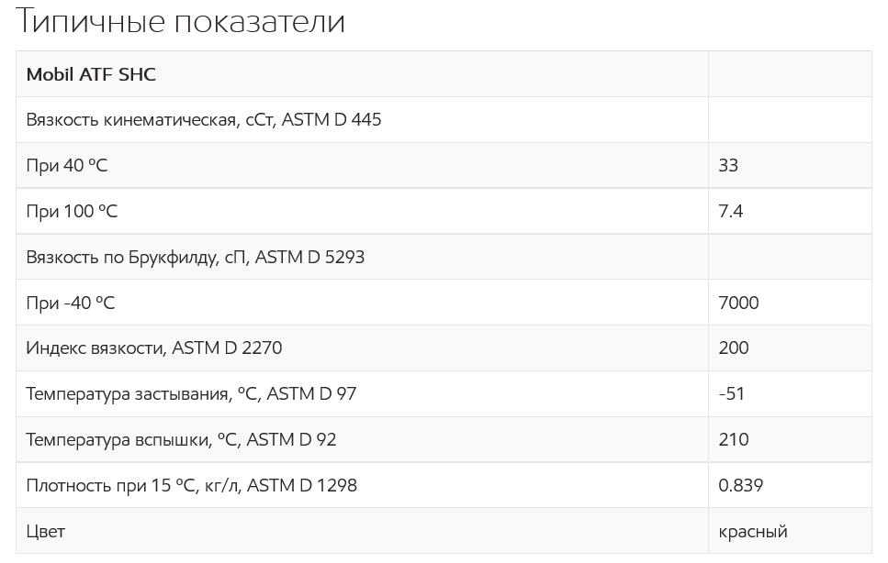Select the 'При 100 ºC' label cell

pyautogui.click(x=362, y=211)
